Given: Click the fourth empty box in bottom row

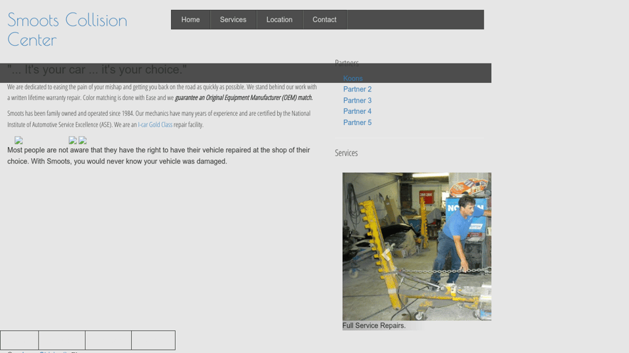Looking at the screenshot, I should (153, 340).
